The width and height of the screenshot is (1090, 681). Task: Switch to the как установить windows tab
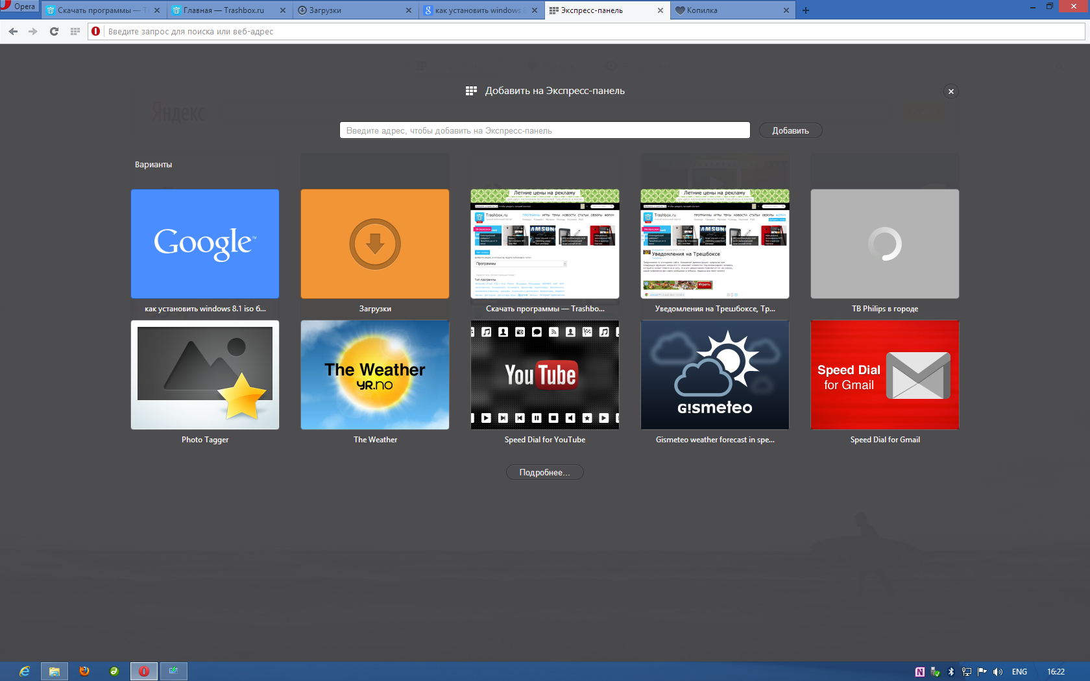click(x=475, y=10)
